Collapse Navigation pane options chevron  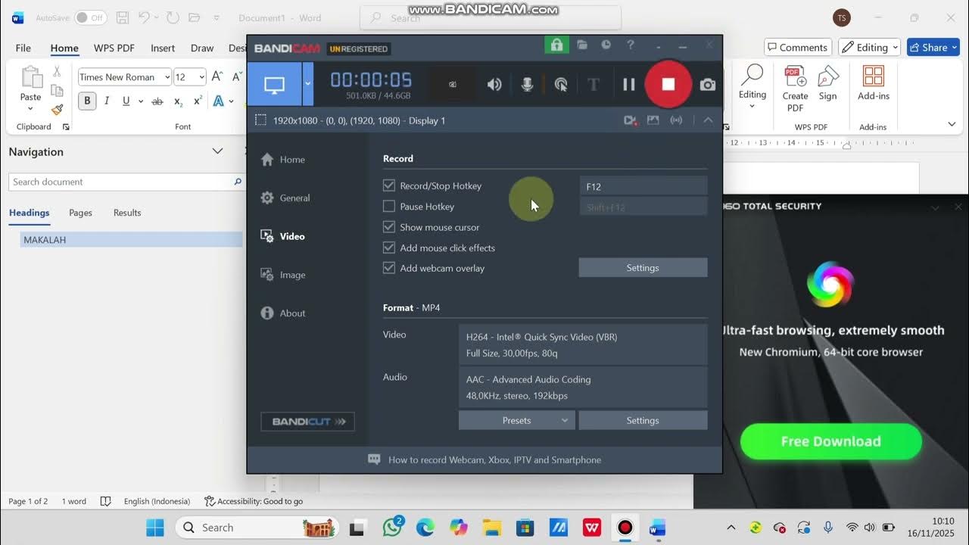pos(217,151)
